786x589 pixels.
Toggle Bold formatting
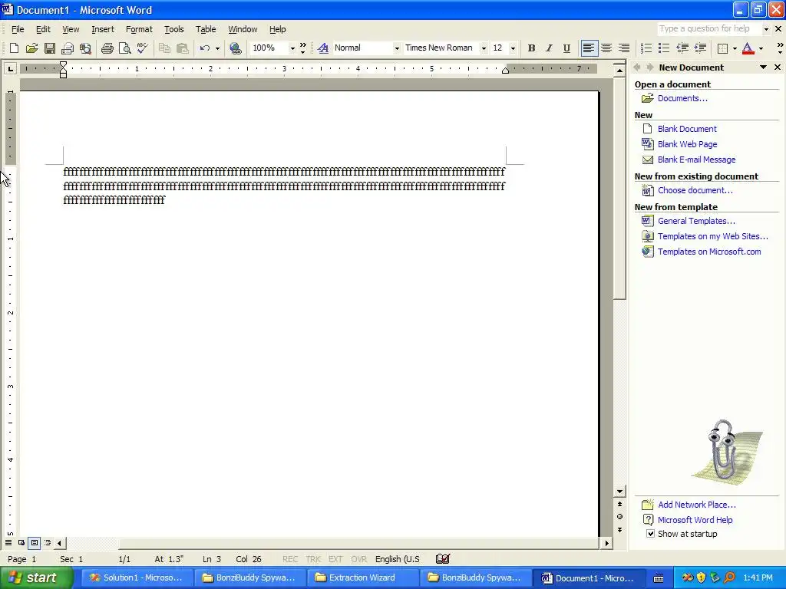coord(531,48)
